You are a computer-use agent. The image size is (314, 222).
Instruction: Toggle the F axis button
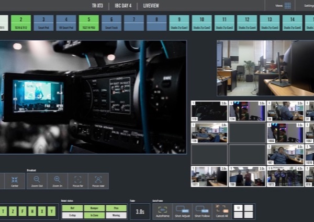[23, 211]
